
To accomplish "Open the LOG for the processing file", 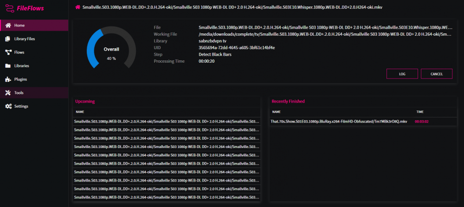I will (x=402, y=74).
